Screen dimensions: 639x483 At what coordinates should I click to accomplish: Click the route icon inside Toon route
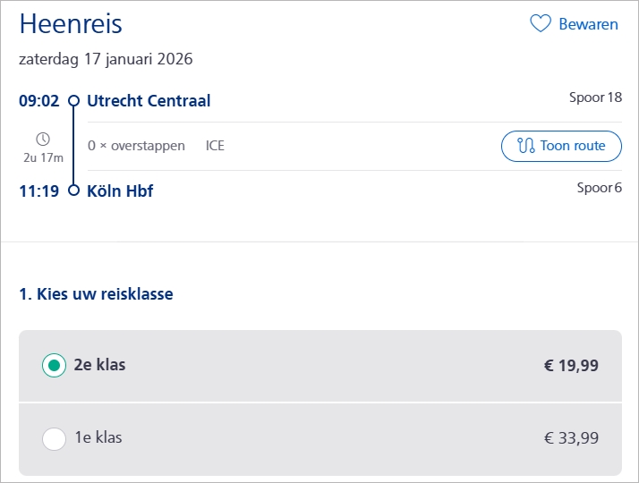525,146
